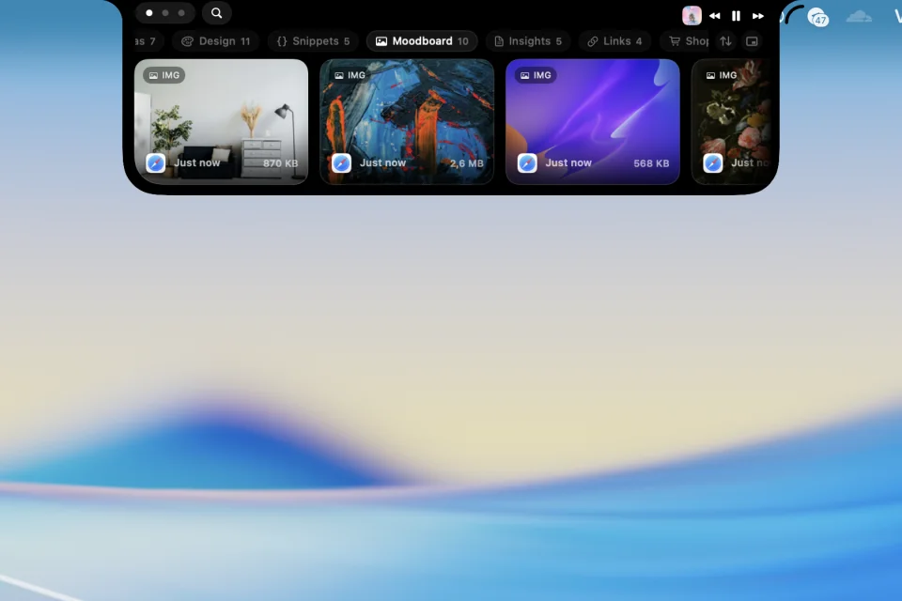The height and width of the screenshot is (601, 902).
Task: Click the sort order arrows icon
Action: (726, 41)
